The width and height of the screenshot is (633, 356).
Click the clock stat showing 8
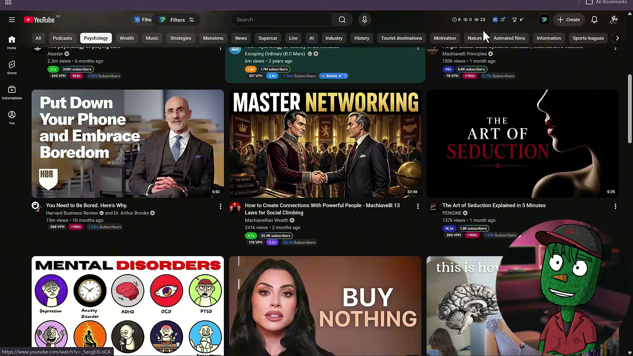456,20
